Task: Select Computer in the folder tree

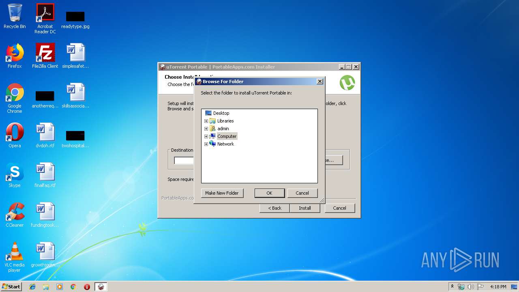Action: click(227, 136)
